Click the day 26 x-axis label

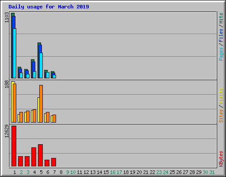[x=179, y=172]
